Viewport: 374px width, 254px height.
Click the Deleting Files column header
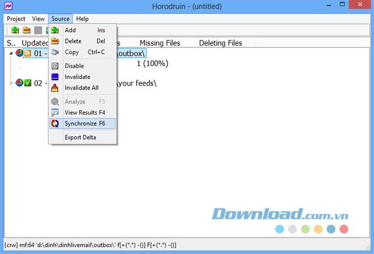point(220,43)
